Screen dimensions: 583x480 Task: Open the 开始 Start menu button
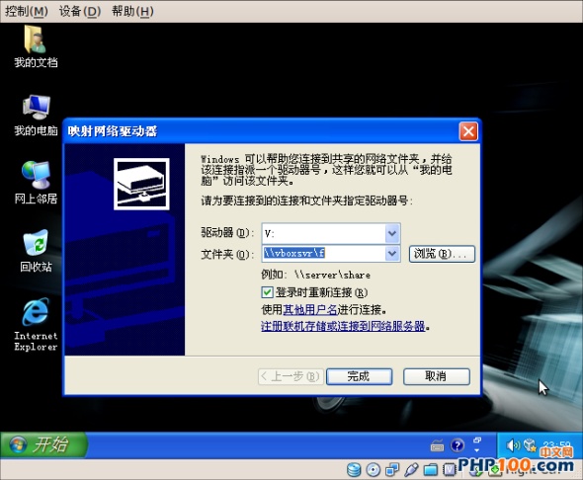43,444
